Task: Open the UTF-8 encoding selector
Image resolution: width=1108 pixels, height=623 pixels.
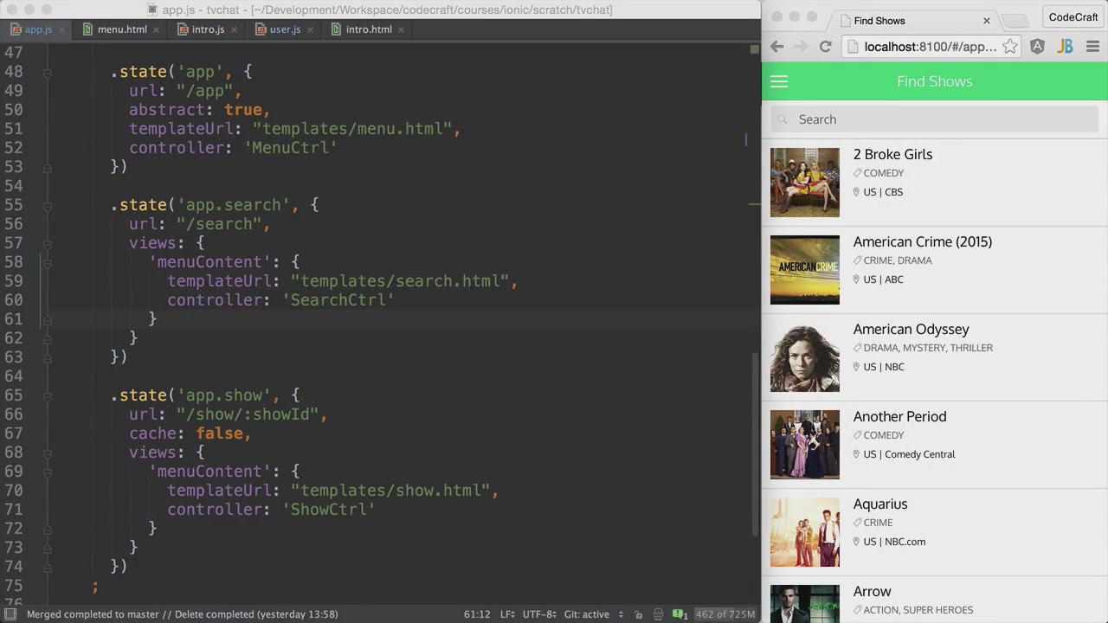Action: tap(540, 614)
